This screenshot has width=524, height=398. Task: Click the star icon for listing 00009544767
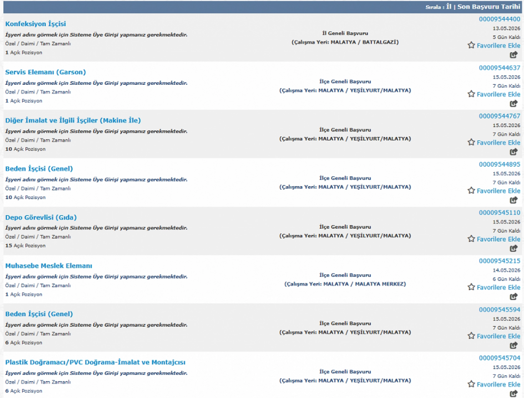click(x=471, y=142)
